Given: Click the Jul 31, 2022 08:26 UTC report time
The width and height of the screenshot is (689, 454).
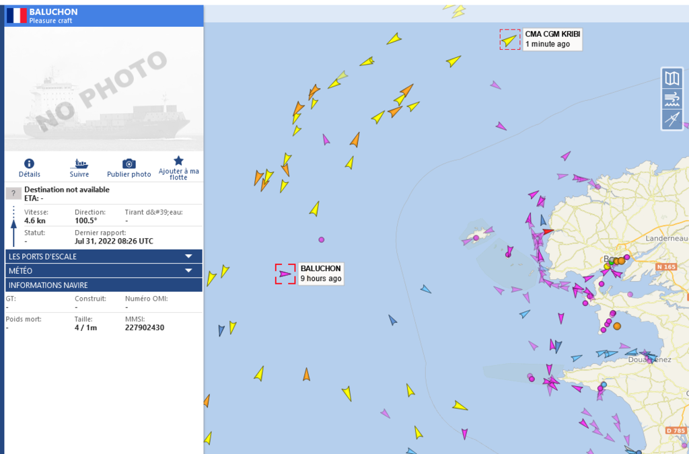Looking at the screenshot, I should [x=114, y=241].
